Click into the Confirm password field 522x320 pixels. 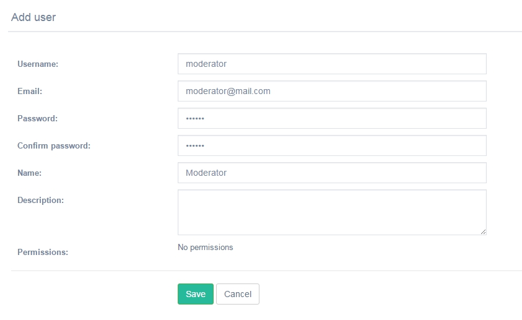point(332,145)
